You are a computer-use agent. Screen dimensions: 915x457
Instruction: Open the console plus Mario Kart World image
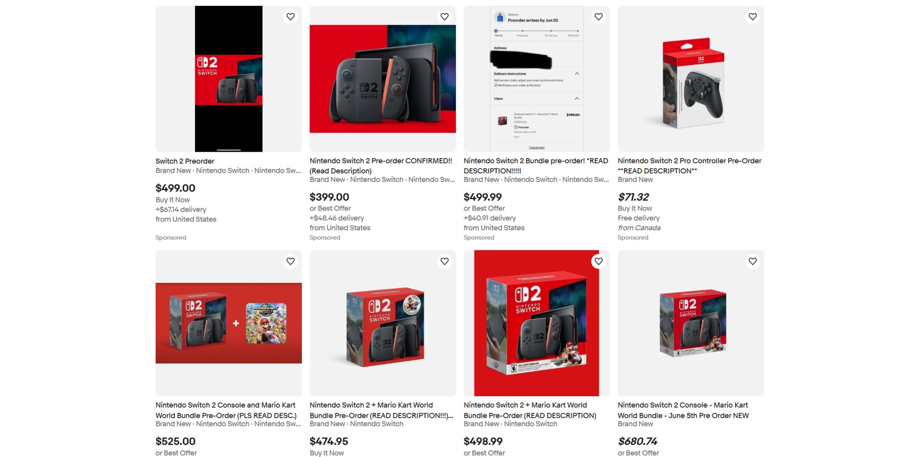[229, 323]
